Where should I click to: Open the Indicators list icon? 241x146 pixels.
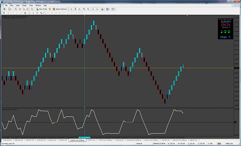pos(102,9)
